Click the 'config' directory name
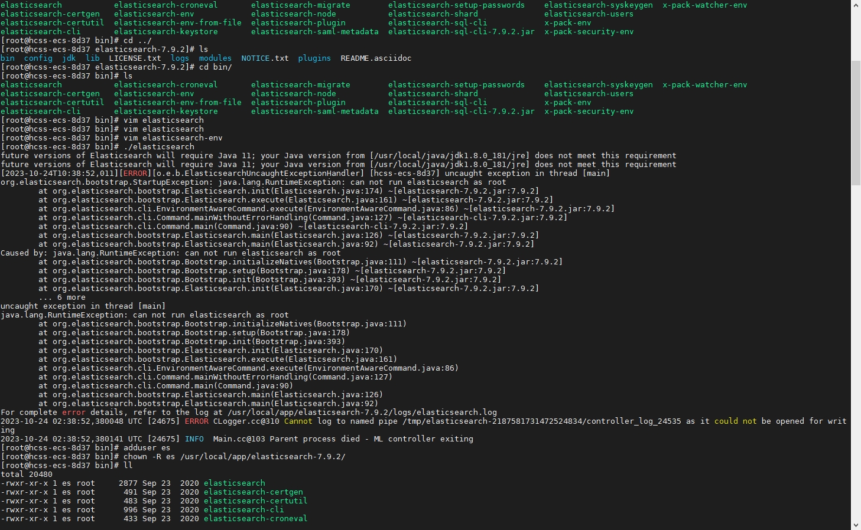The height and width of the screenshot is (530, 861). pos(38,58)
